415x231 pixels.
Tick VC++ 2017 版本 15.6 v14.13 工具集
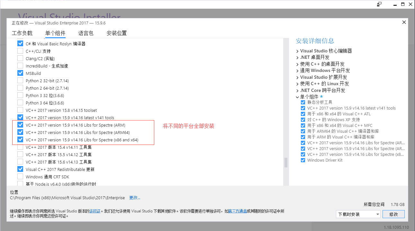click(x=20, y=162)
